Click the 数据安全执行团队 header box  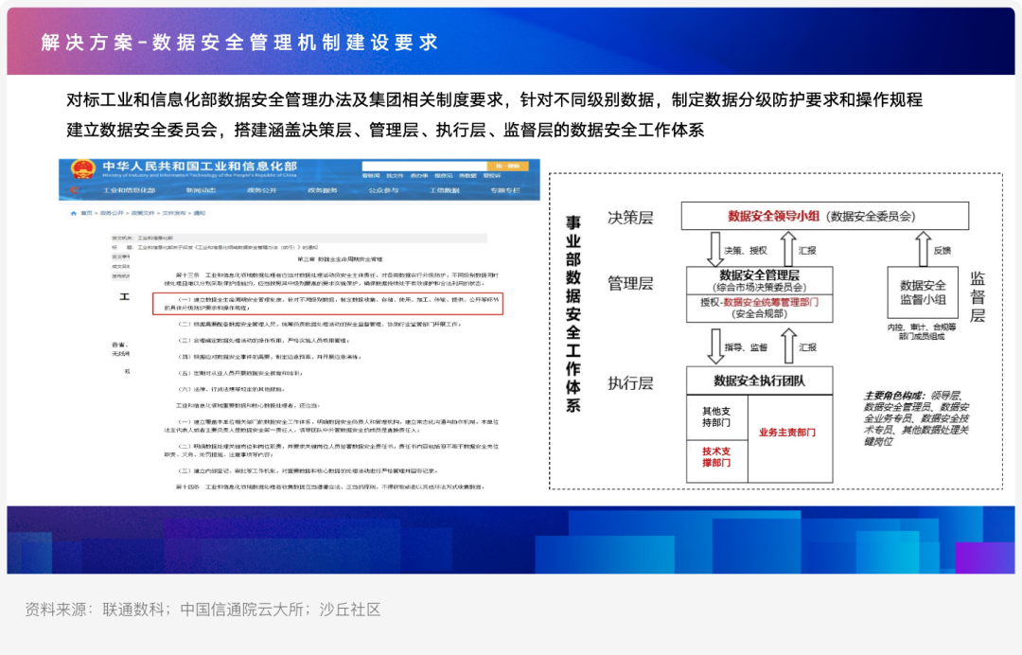759,381
